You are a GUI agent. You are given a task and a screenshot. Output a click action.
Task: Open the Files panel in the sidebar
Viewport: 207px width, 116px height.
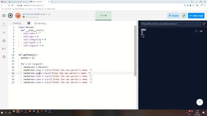coord(4,24)
